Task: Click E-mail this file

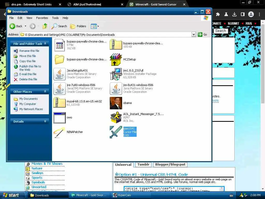Action: pyautogui.click(x=28, y=74)
